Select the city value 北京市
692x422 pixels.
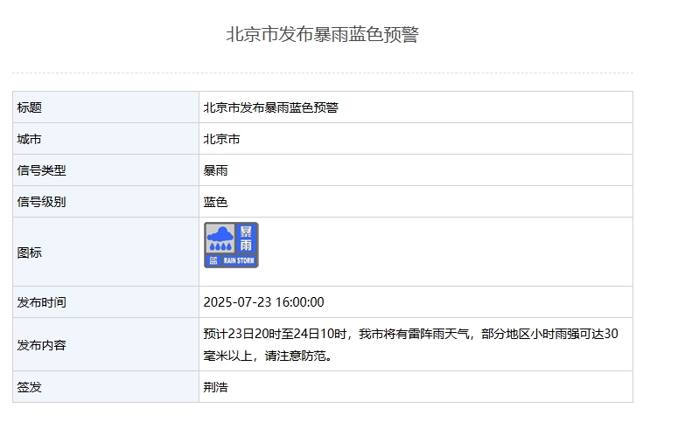tap(221, 139)
